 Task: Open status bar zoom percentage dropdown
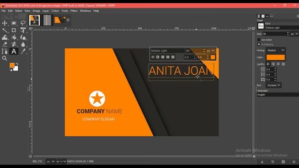[x=61, y=161]
